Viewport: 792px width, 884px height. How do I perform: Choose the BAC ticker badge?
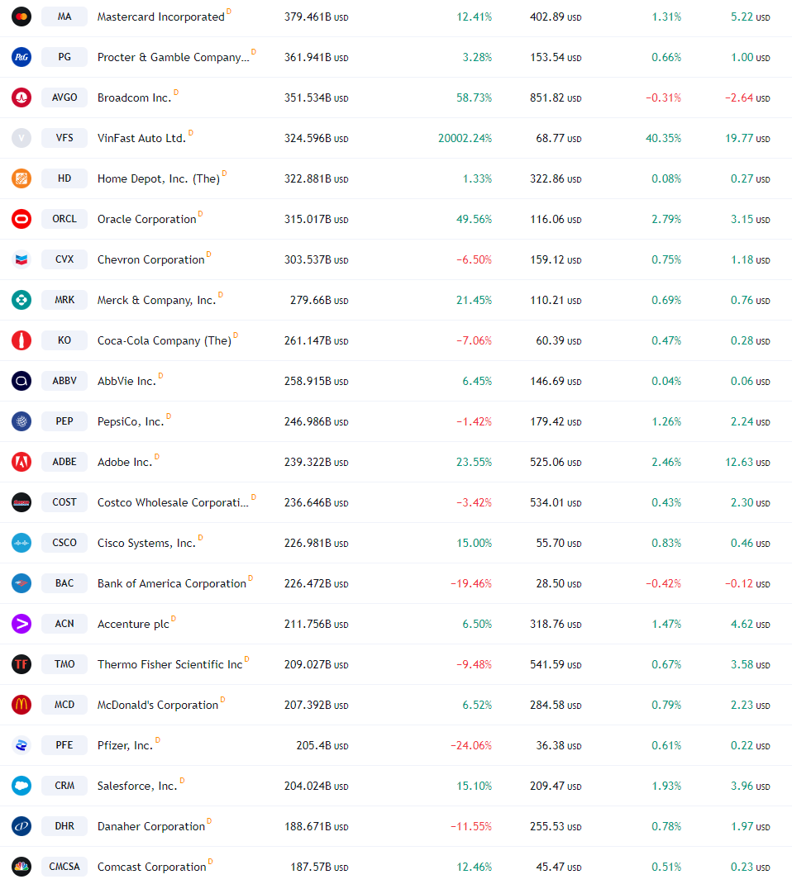click(64, 583)
